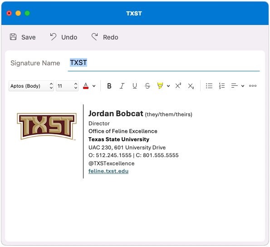Toggle bold formatting
The height and width of the screenshot is (247, 270).
[x=109, y=86]
